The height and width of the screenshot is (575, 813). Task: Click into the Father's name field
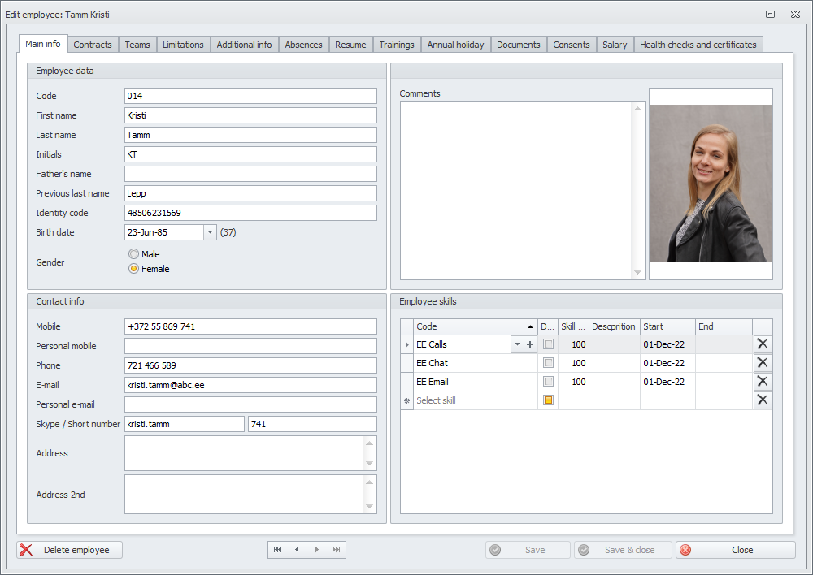tap(250, 174)
